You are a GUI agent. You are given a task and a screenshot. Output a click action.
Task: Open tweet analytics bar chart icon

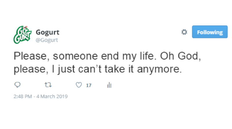coord(109,85)
